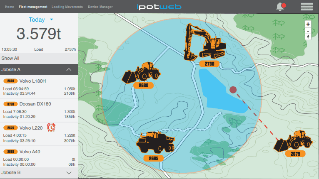Zoom out on the map
Viewport: 319px width, 179px height.
click(x=308, y=31)
